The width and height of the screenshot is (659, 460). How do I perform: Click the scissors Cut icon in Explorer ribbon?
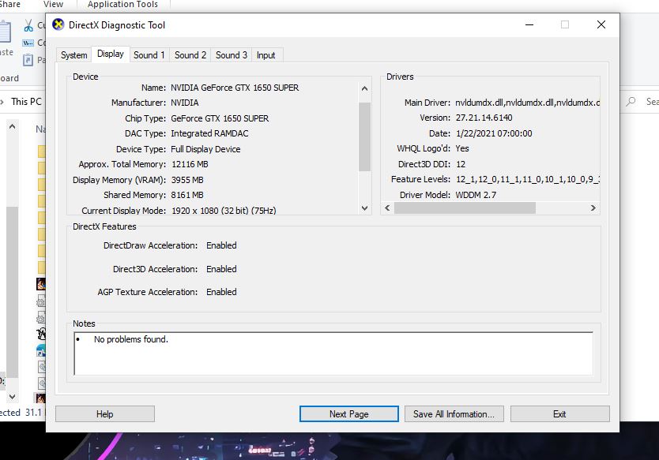[29, 25]
